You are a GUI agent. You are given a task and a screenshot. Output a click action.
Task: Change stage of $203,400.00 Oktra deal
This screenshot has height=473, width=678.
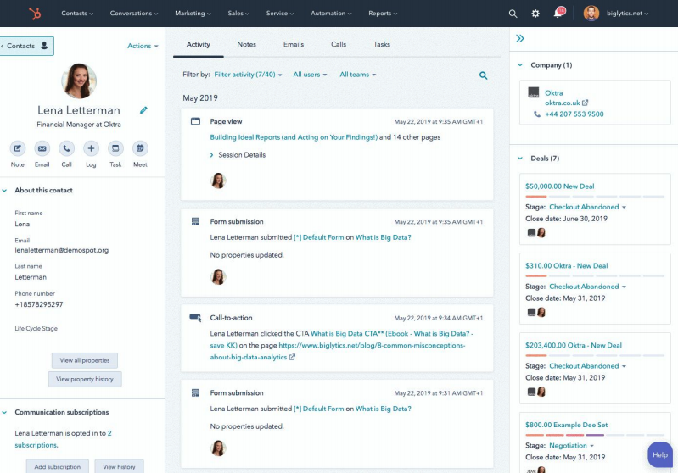[588, 366]
